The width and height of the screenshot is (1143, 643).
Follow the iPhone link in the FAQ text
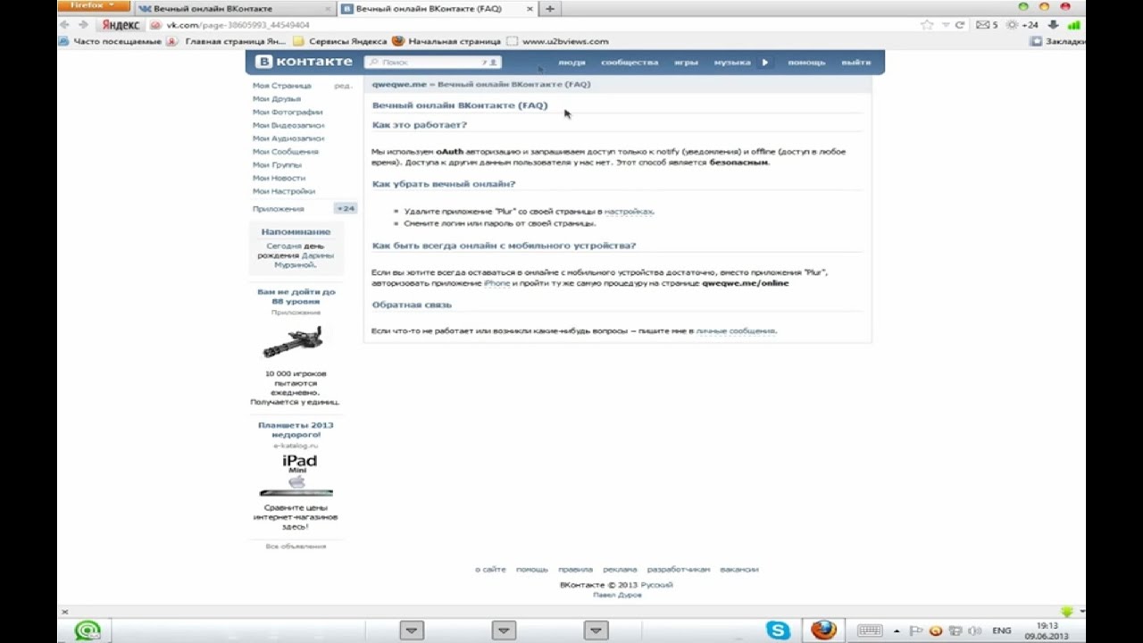pyautogui.click(x=497, y=283)
